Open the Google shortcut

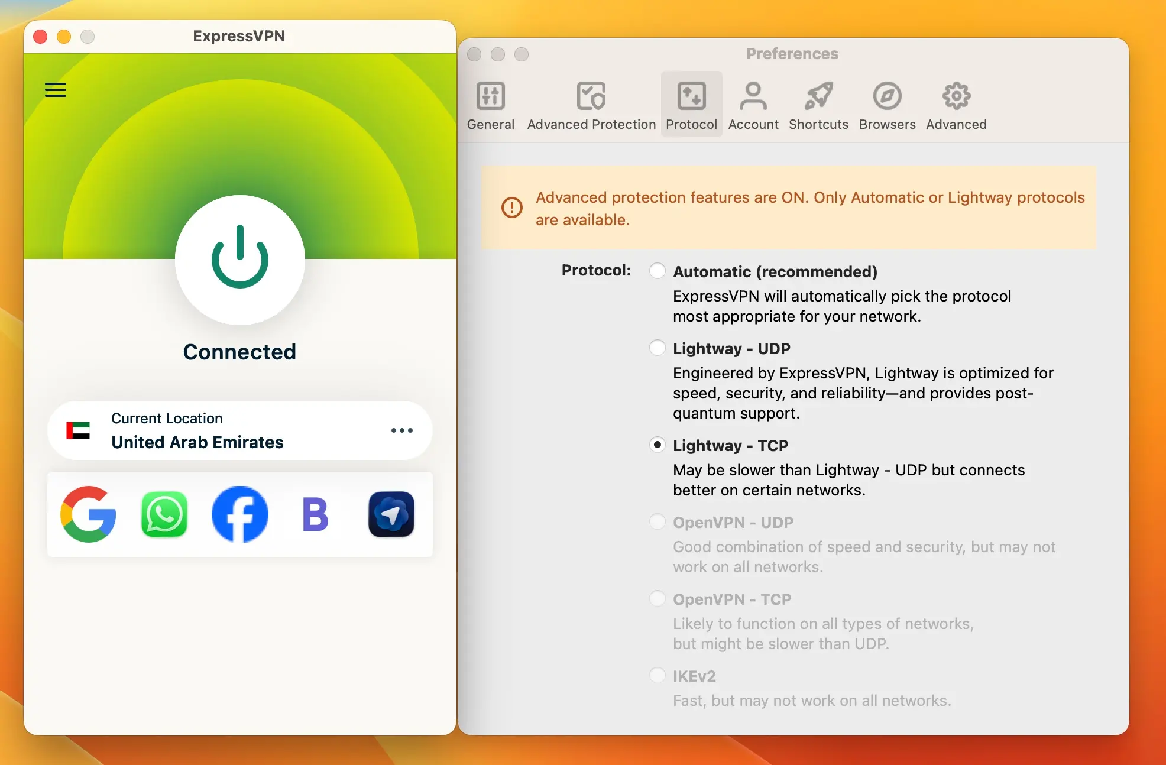89,514
